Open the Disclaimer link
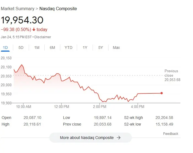The image size is (193, 153). (43, 37)
